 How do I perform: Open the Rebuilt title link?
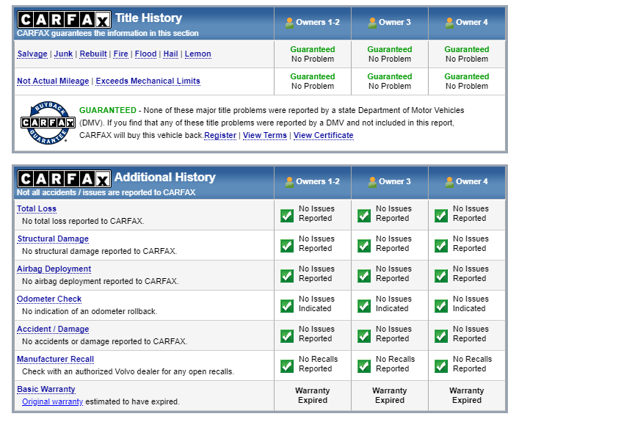[93, 54]
